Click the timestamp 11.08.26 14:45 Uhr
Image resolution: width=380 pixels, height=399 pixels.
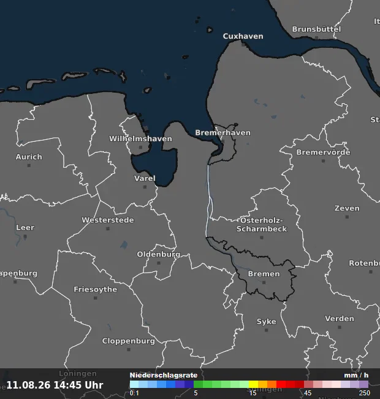55,385
